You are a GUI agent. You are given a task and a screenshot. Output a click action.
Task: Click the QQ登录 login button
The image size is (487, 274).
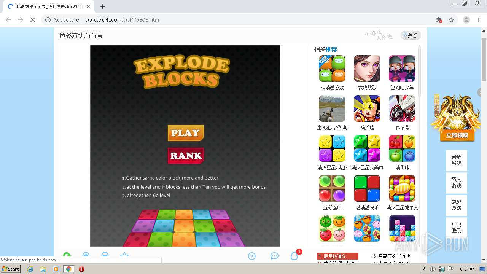pos(456,227)
